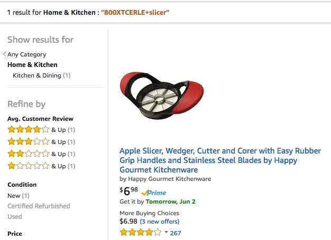View the 3 new offers link
Image resolution: width=331 pixels, height=240 pixels.
pyautogui.click(x=160, y=221)
